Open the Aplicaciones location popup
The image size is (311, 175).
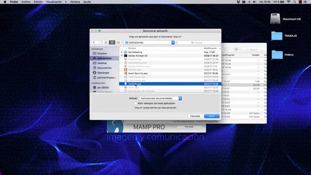pos(149,42)
